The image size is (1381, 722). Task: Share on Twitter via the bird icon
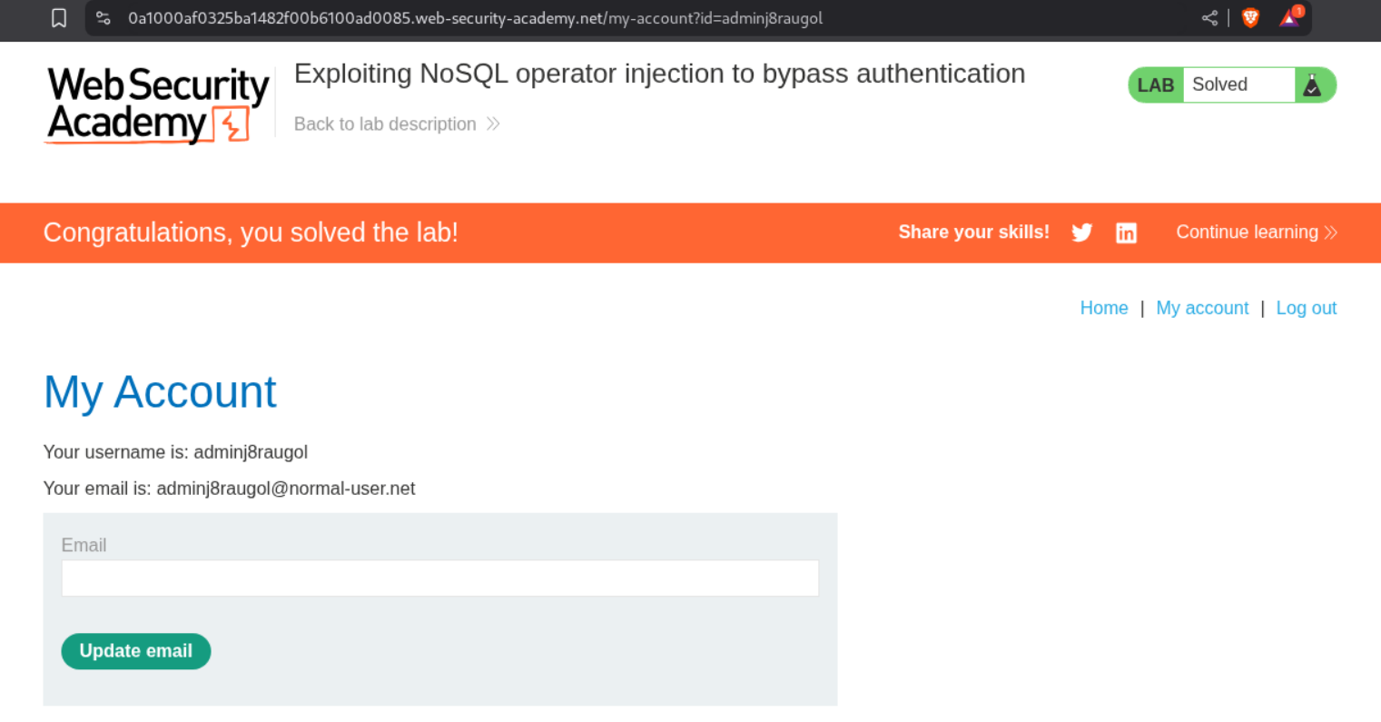(1081, 232)
